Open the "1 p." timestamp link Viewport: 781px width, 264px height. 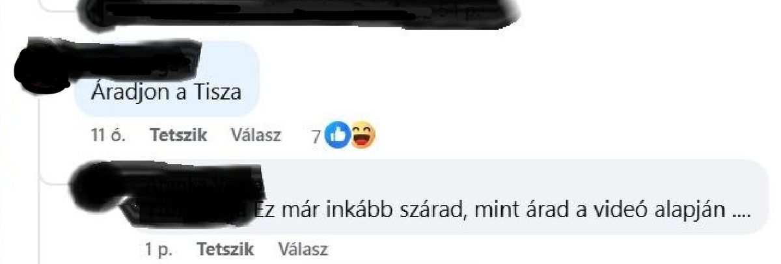pyautogui.click(x=159, y=249)
